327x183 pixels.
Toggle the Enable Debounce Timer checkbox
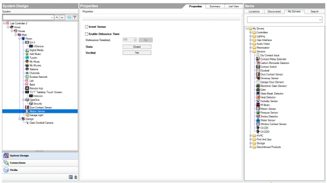(87, 34)
